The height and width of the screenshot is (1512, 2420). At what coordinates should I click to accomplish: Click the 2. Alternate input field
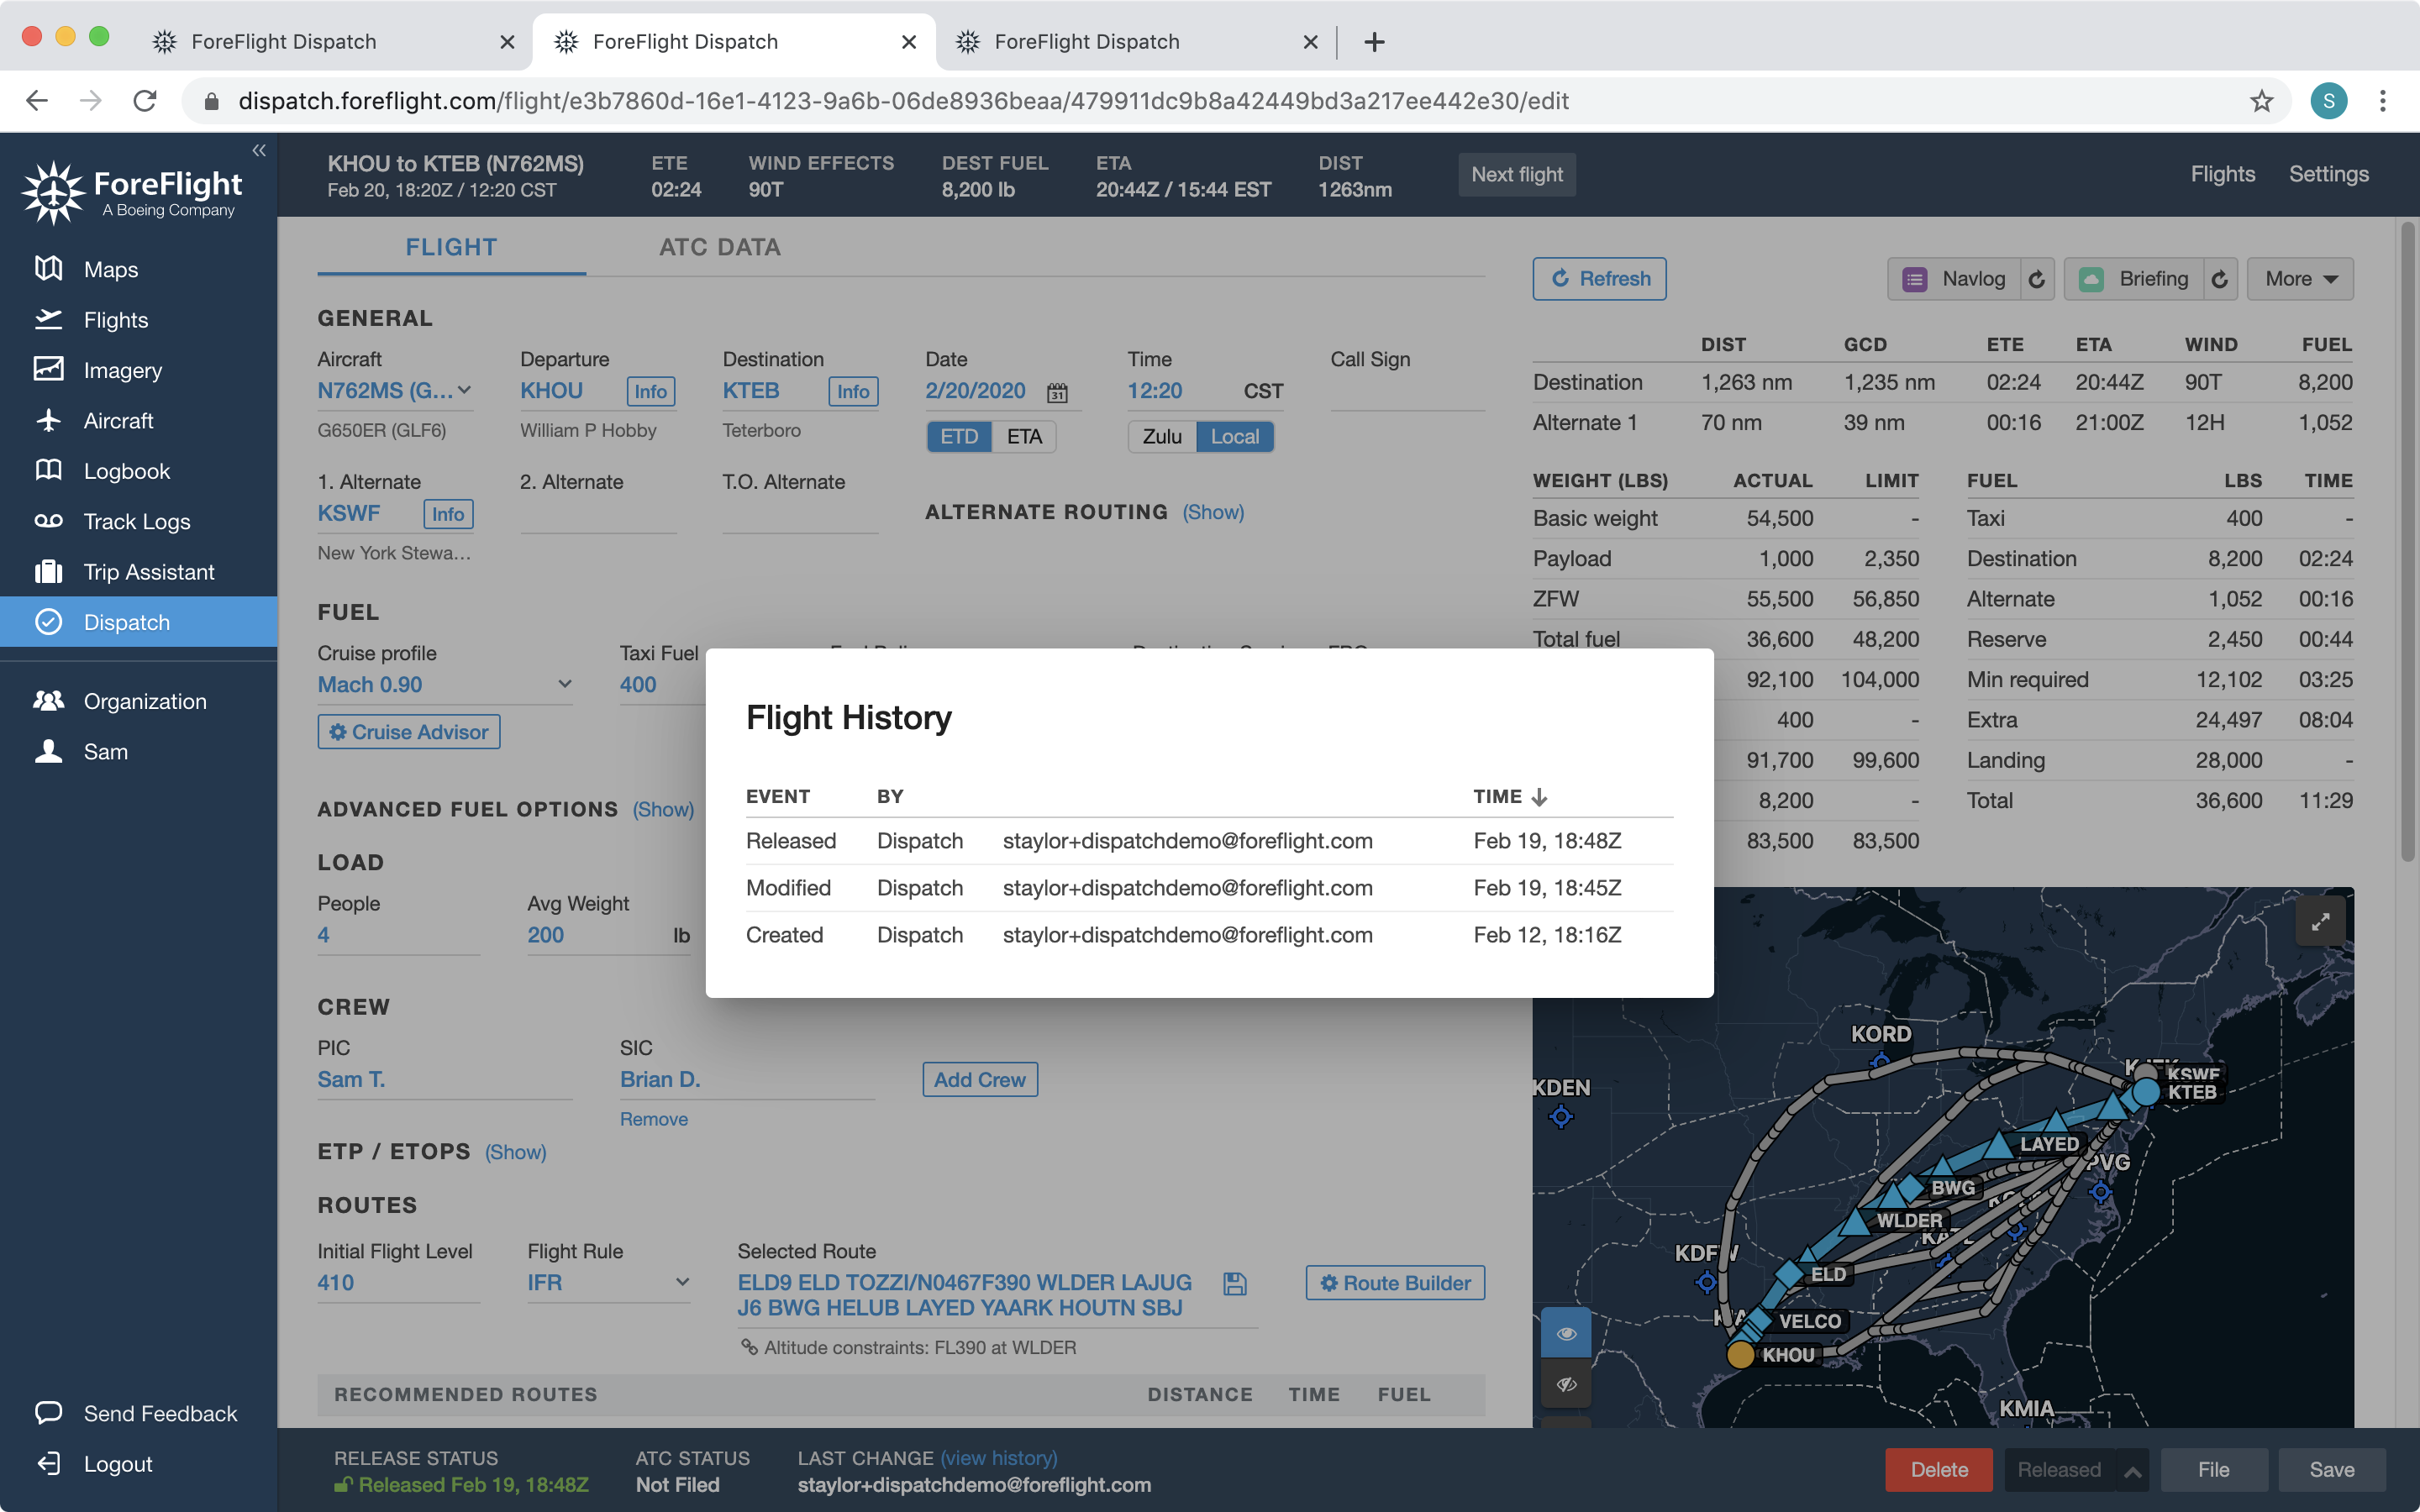click(598, 514)
